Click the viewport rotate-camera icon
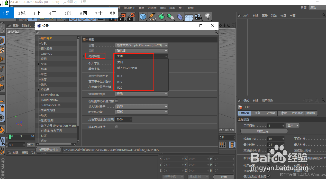 click(229, 25)
